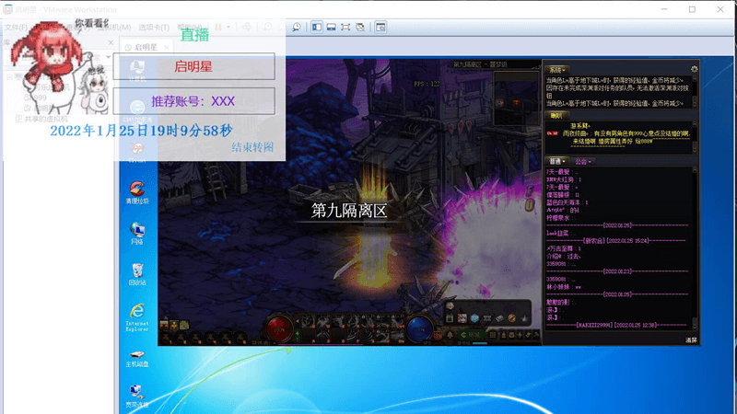Close the VMware library panel
The image size is (737, 414).
(111, 42)
